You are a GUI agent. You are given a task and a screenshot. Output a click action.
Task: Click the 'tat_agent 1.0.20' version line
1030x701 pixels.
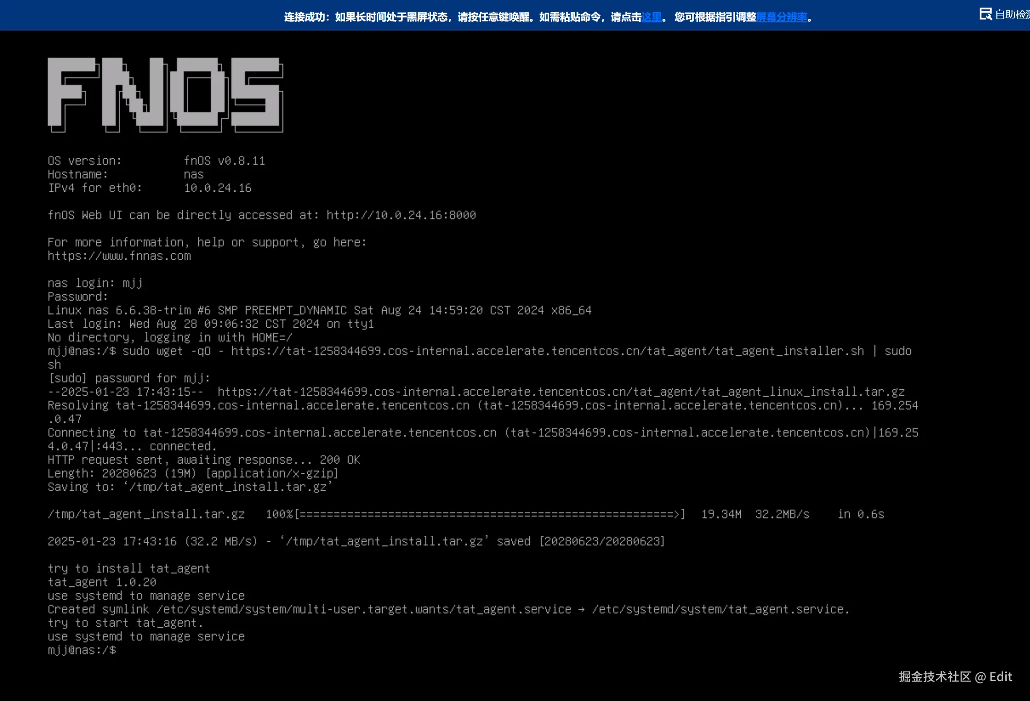(x=102, y=582)
